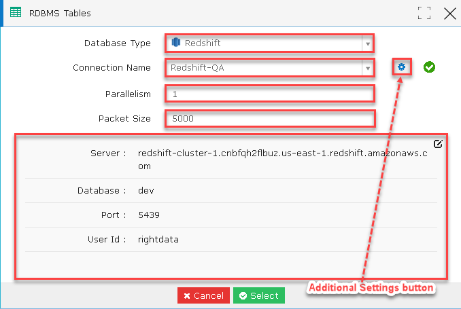Click the User Id value rightdata
This screenshot has height=309, width=461.
158,240
